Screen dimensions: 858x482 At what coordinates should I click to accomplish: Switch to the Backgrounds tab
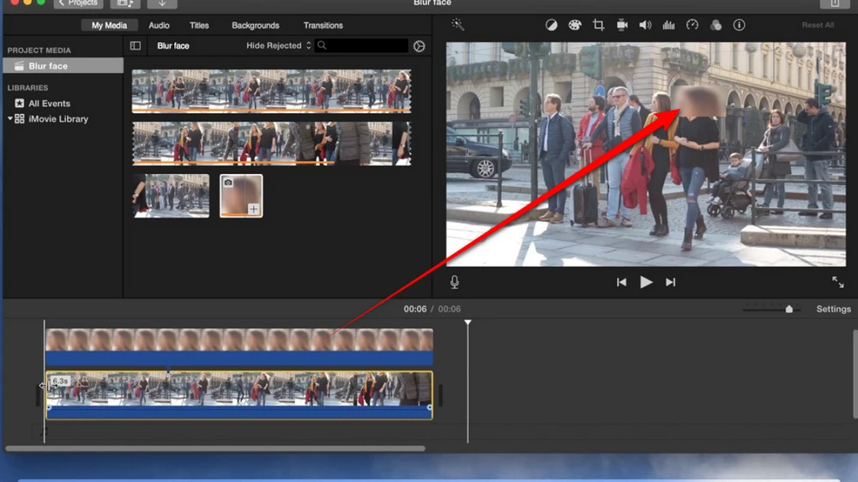click(255, 25)
